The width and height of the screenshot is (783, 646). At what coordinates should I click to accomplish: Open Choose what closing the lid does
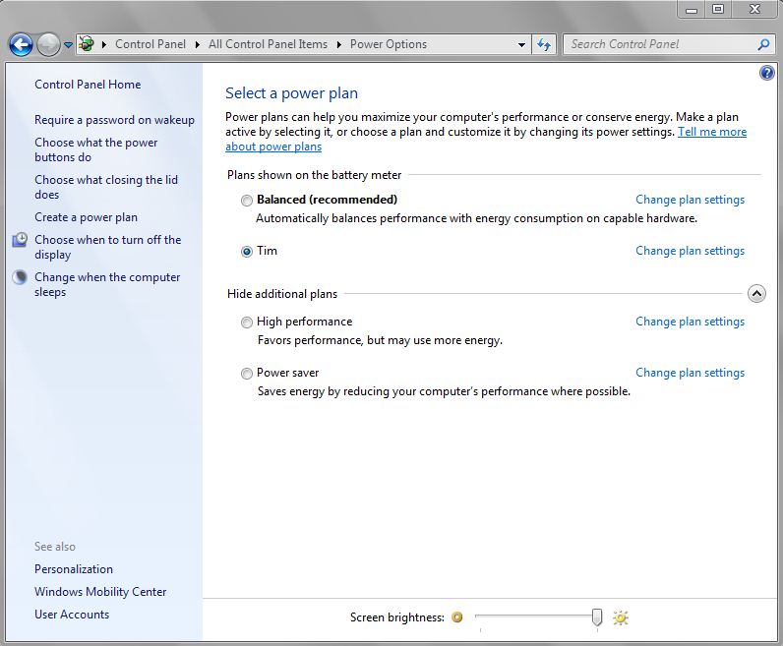(x=106, y=187)
